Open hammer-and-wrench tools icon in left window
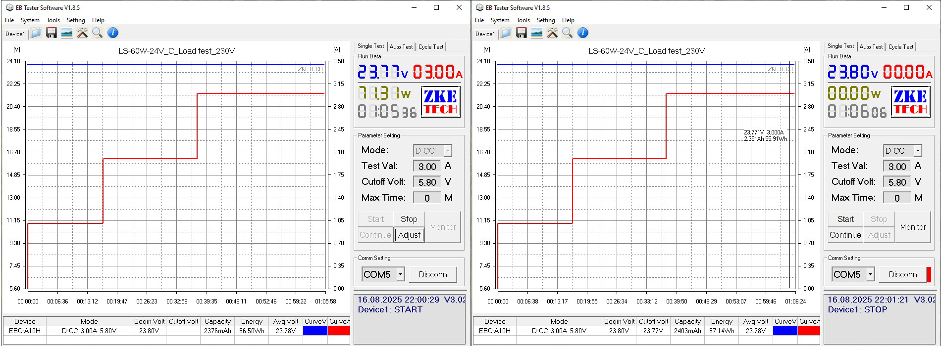Viewport: 941px width, 346px height. 82,33
